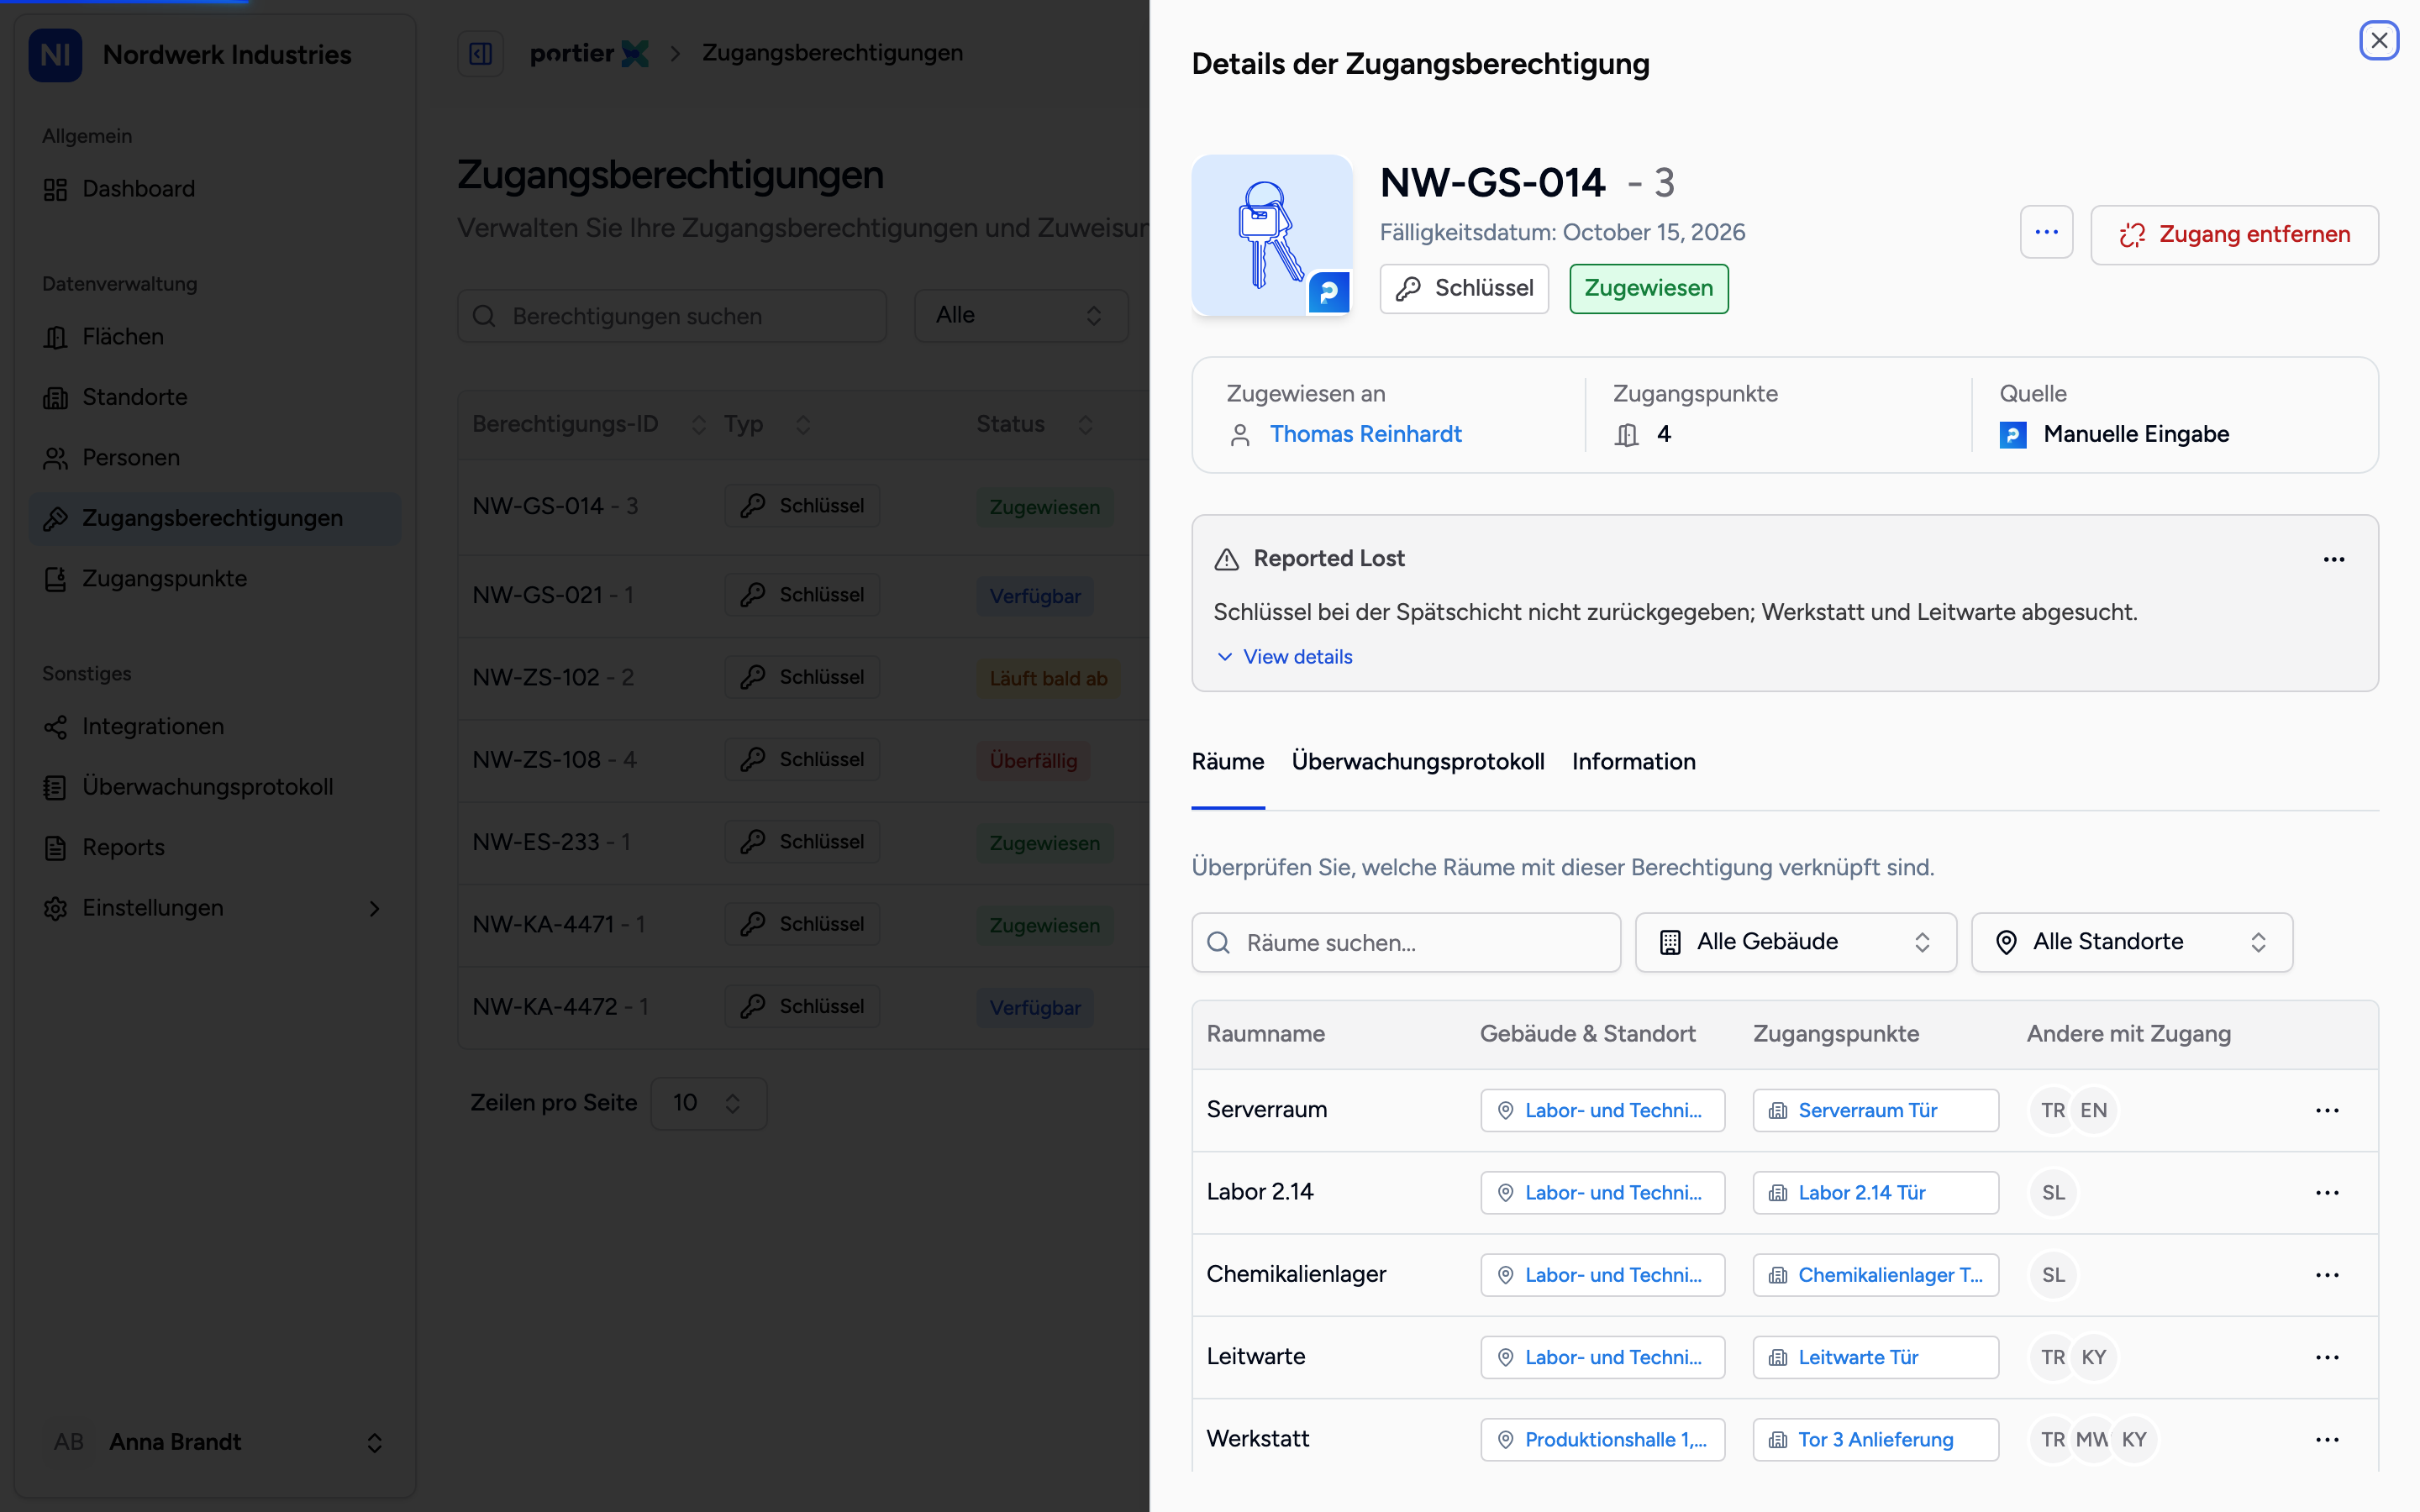Sort by the Status column

tap(1034, 425)
